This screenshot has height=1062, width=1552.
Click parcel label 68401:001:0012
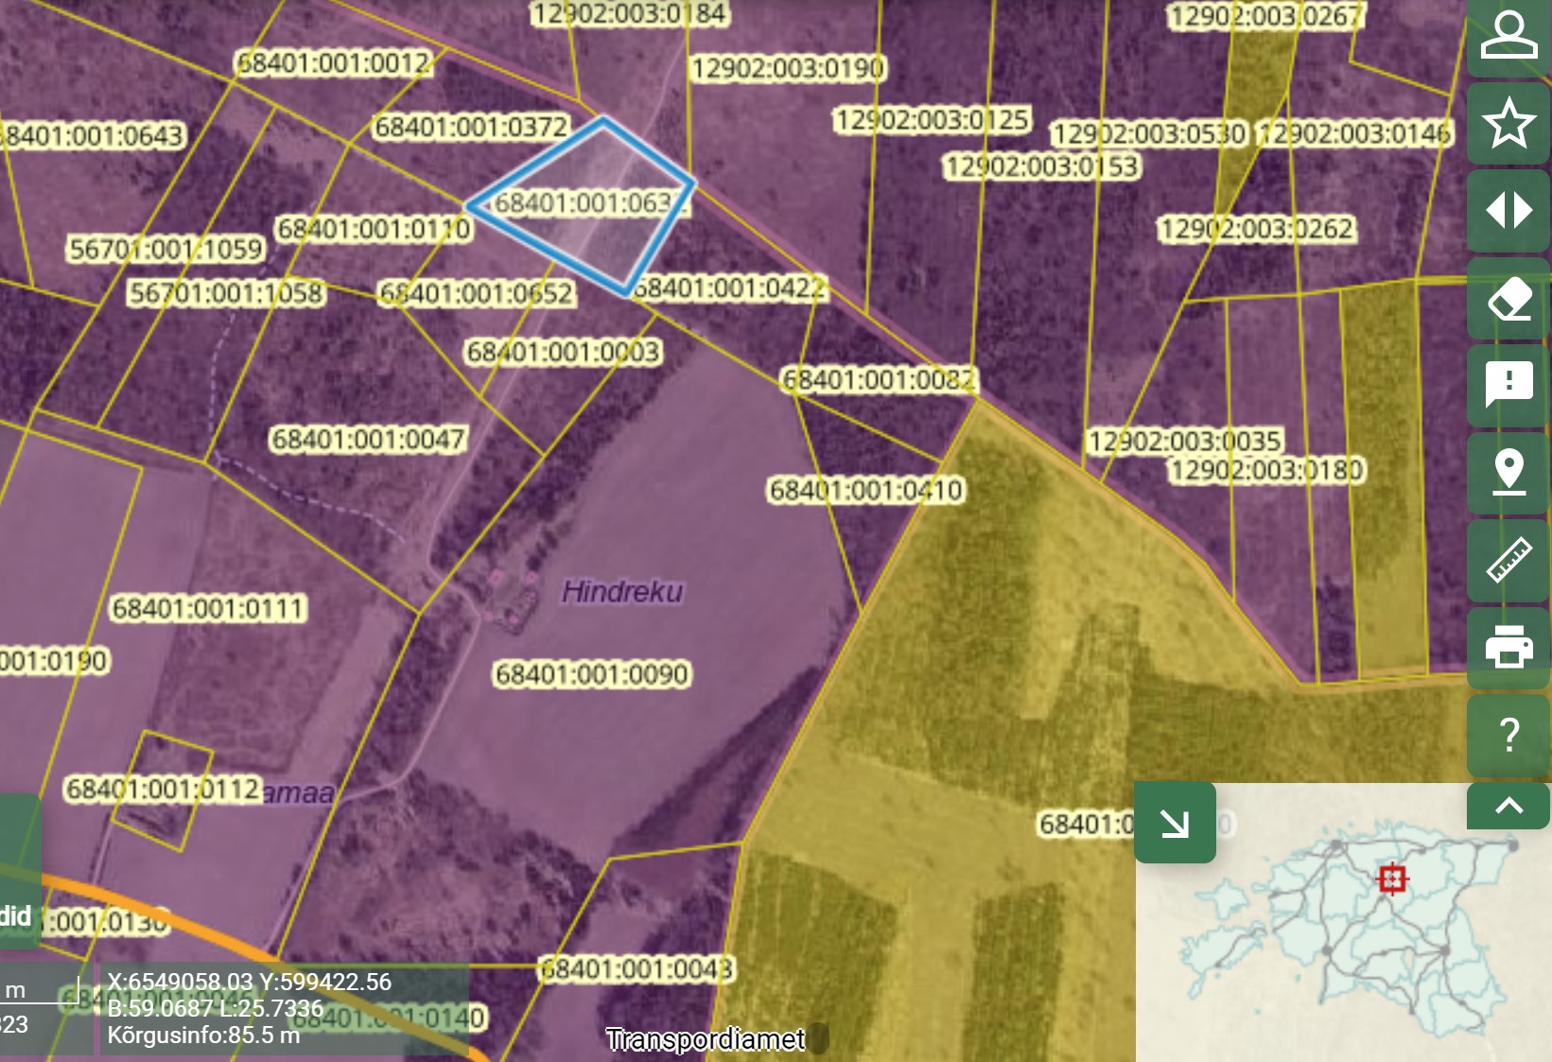(x=334, y=63)
